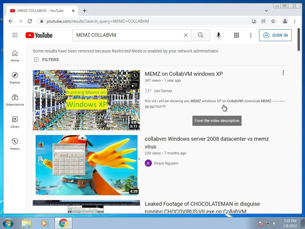This screenshot has width=305, height=229.
Task: Run the search with the magnifier button
Action: 200,35
